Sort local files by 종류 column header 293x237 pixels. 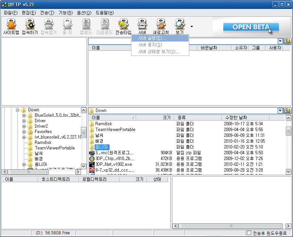pos(198,118)
